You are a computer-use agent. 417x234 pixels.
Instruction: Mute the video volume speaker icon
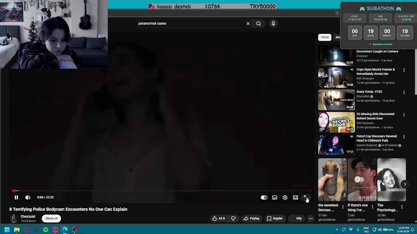pyautogui.click(x=28, y=197)
